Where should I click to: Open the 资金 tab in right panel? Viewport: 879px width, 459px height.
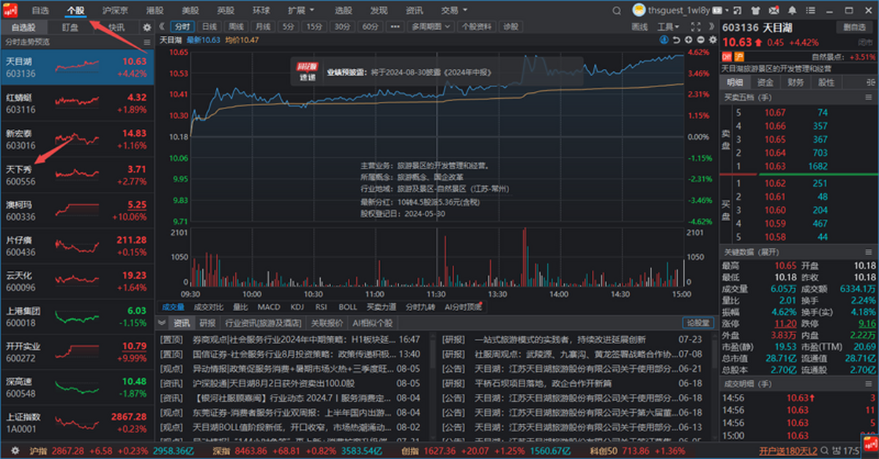(x=765, y=82)
